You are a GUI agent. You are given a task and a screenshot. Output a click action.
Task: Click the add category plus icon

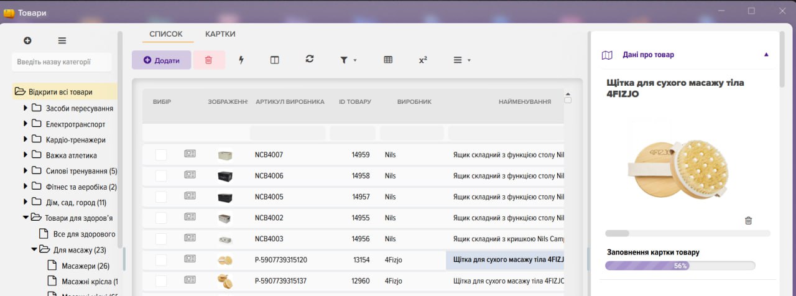coord(27,40)
